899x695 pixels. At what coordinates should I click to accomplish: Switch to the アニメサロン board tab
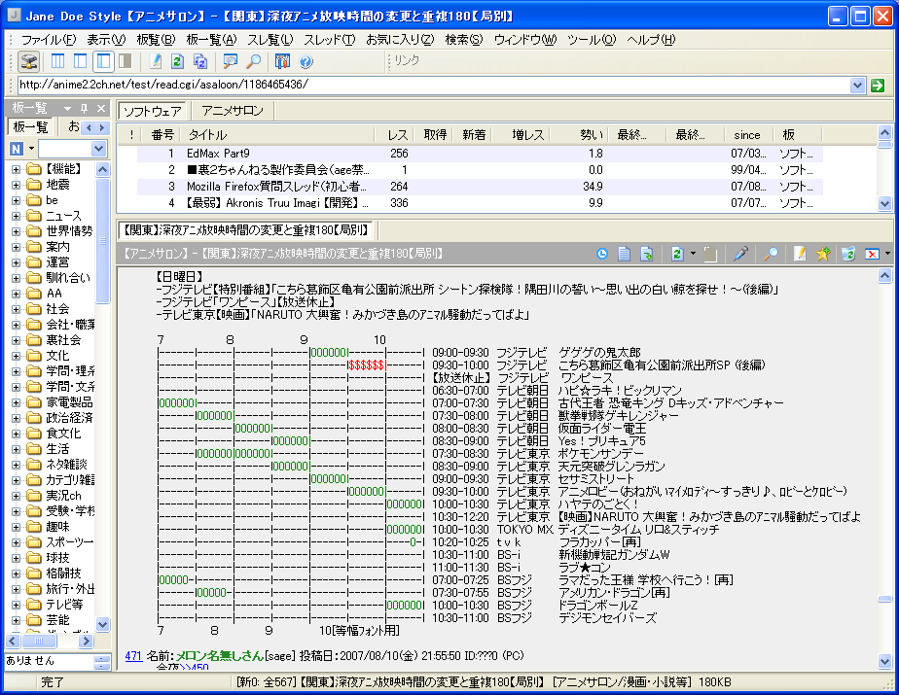[233, 111]
